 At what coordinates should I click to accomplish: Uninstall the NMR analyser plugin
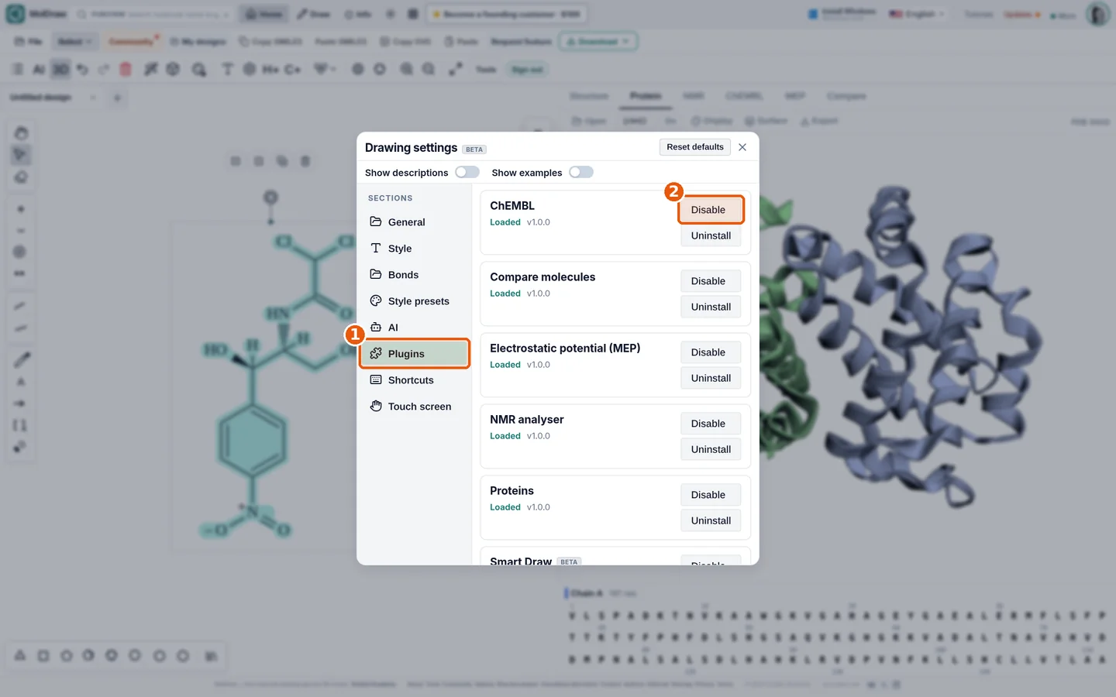point(711,449)
